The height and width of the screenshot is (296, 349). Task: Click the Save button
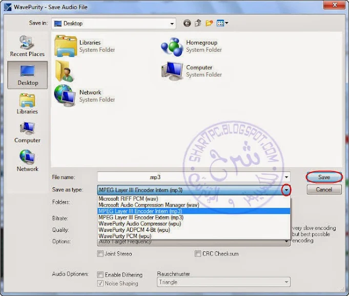324,177
